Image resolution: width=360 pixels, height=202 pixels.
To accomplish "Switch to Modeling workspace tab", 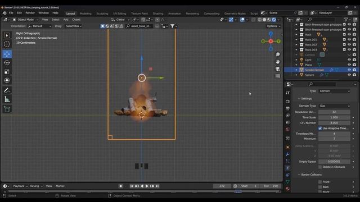I will pos(85,13).
